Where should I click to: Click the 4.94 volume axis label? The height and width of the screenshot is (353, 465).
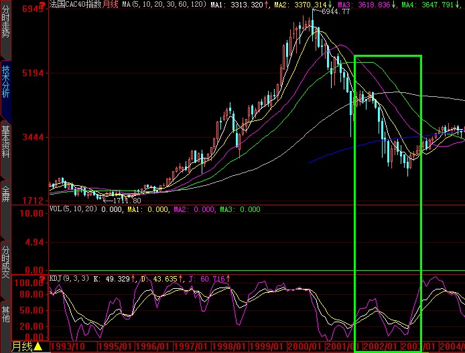[x=34, y=242]
